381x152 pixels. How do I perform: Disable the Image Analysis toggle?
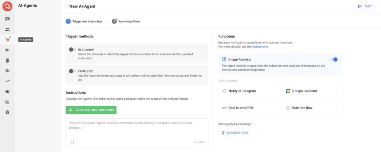click(x=333, y=59)
